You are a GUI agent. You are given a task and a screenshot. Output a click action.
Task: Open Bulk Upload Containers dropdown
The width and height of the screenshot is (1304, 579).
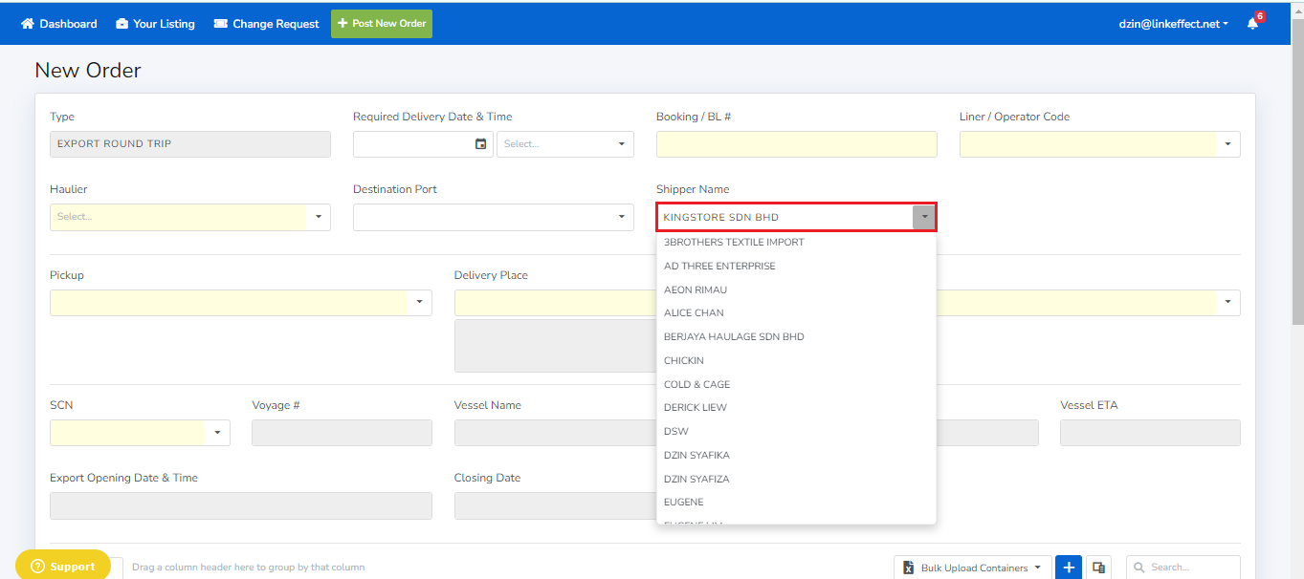click(x=972, y=568)
